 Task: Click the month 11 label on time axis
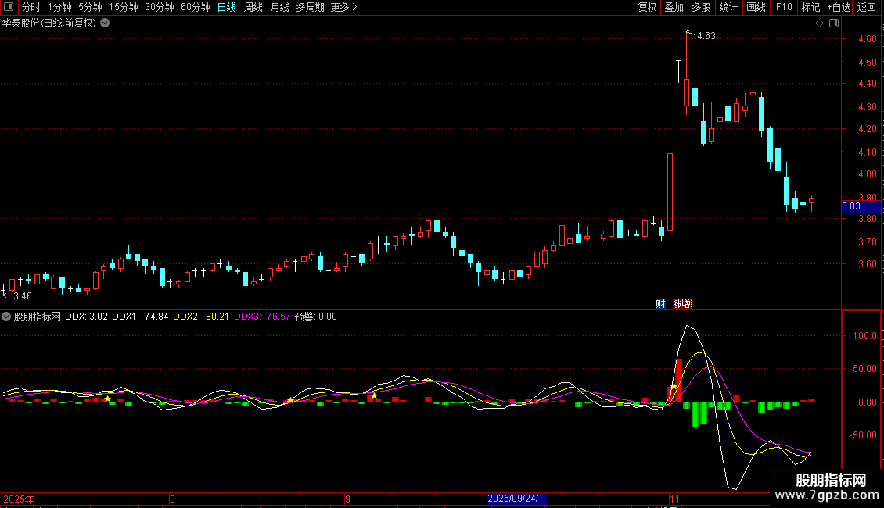(x=674, y=499)
